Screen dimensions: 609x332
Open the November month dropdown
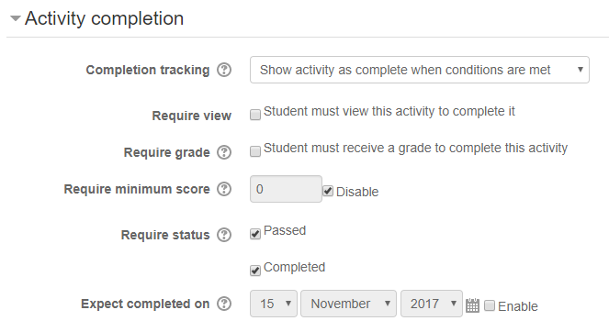348,304
